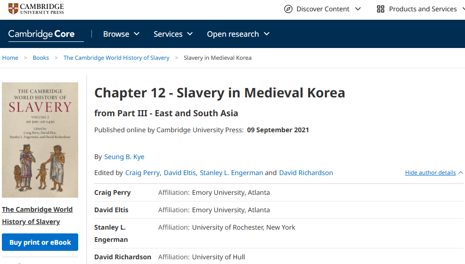The image size is (465, 264).
Task: Select the chapter title heading text
Action: pos(220,93)
